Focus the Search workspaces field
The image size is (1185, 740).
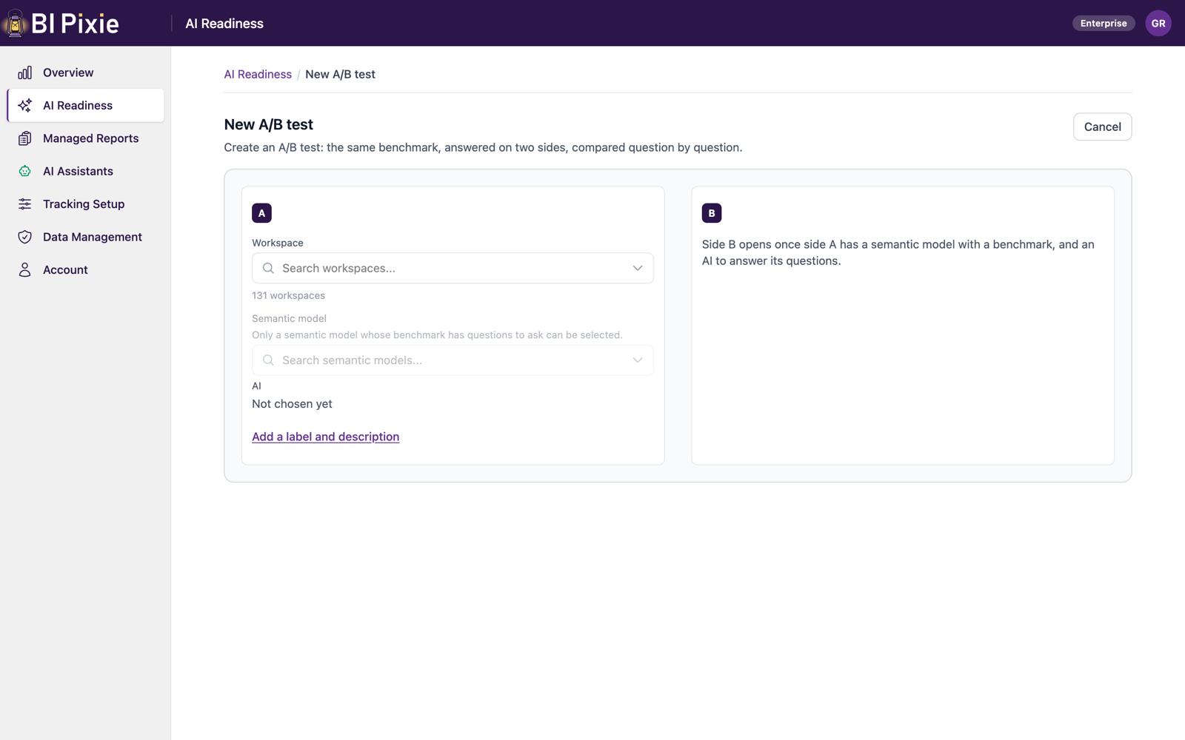tap(453, 268)
